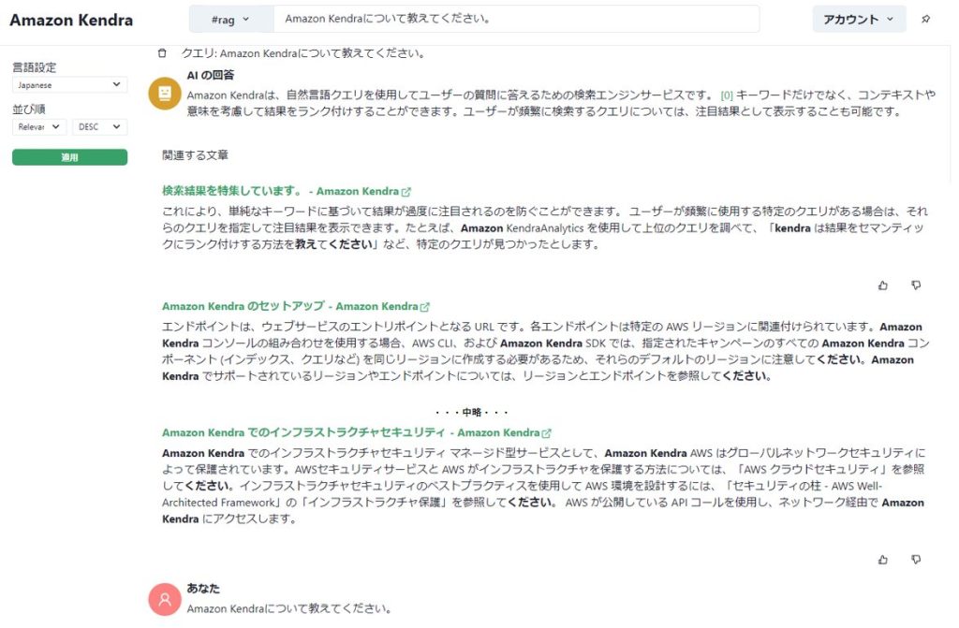959x628 pixels.
Task: Click the pin icon beside the account button
Action: point(926,19)
